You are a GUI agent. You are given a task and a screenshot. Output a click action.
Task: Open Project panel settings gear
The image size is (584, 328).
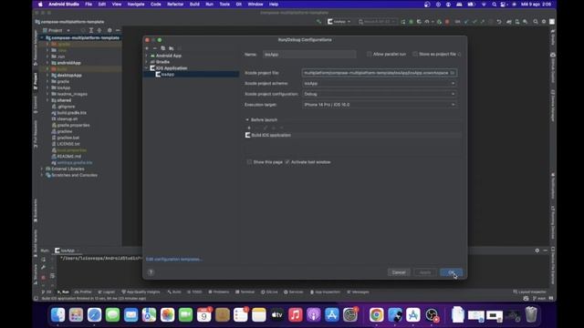pyautogui.click(x=109, y=30)
